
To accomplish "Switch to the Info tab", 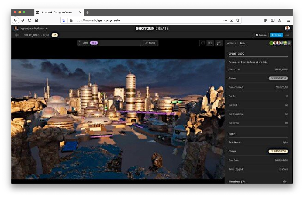I will (242, 43).
